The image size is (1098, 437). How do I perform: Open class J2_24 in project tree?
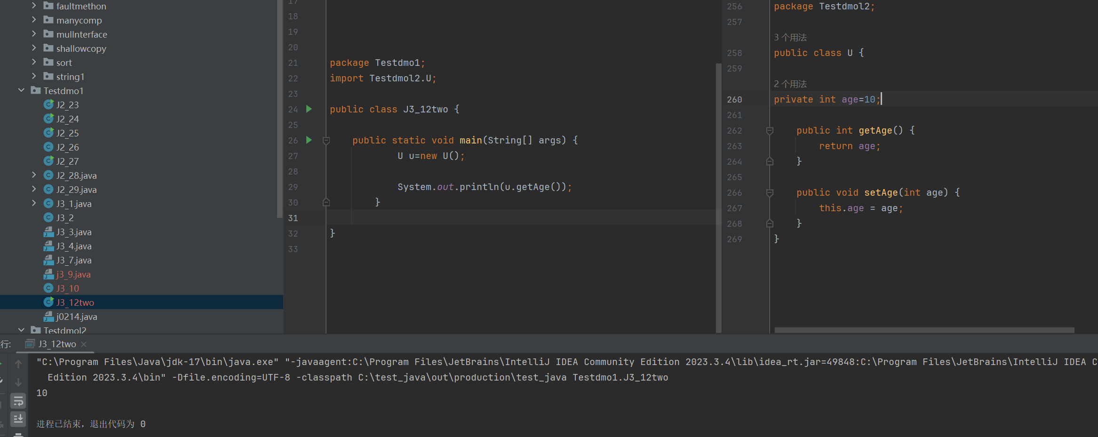(x=67, y=119)
